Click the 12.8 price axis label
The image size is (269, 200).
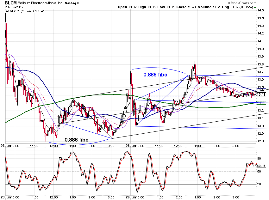tap(260, 141)
